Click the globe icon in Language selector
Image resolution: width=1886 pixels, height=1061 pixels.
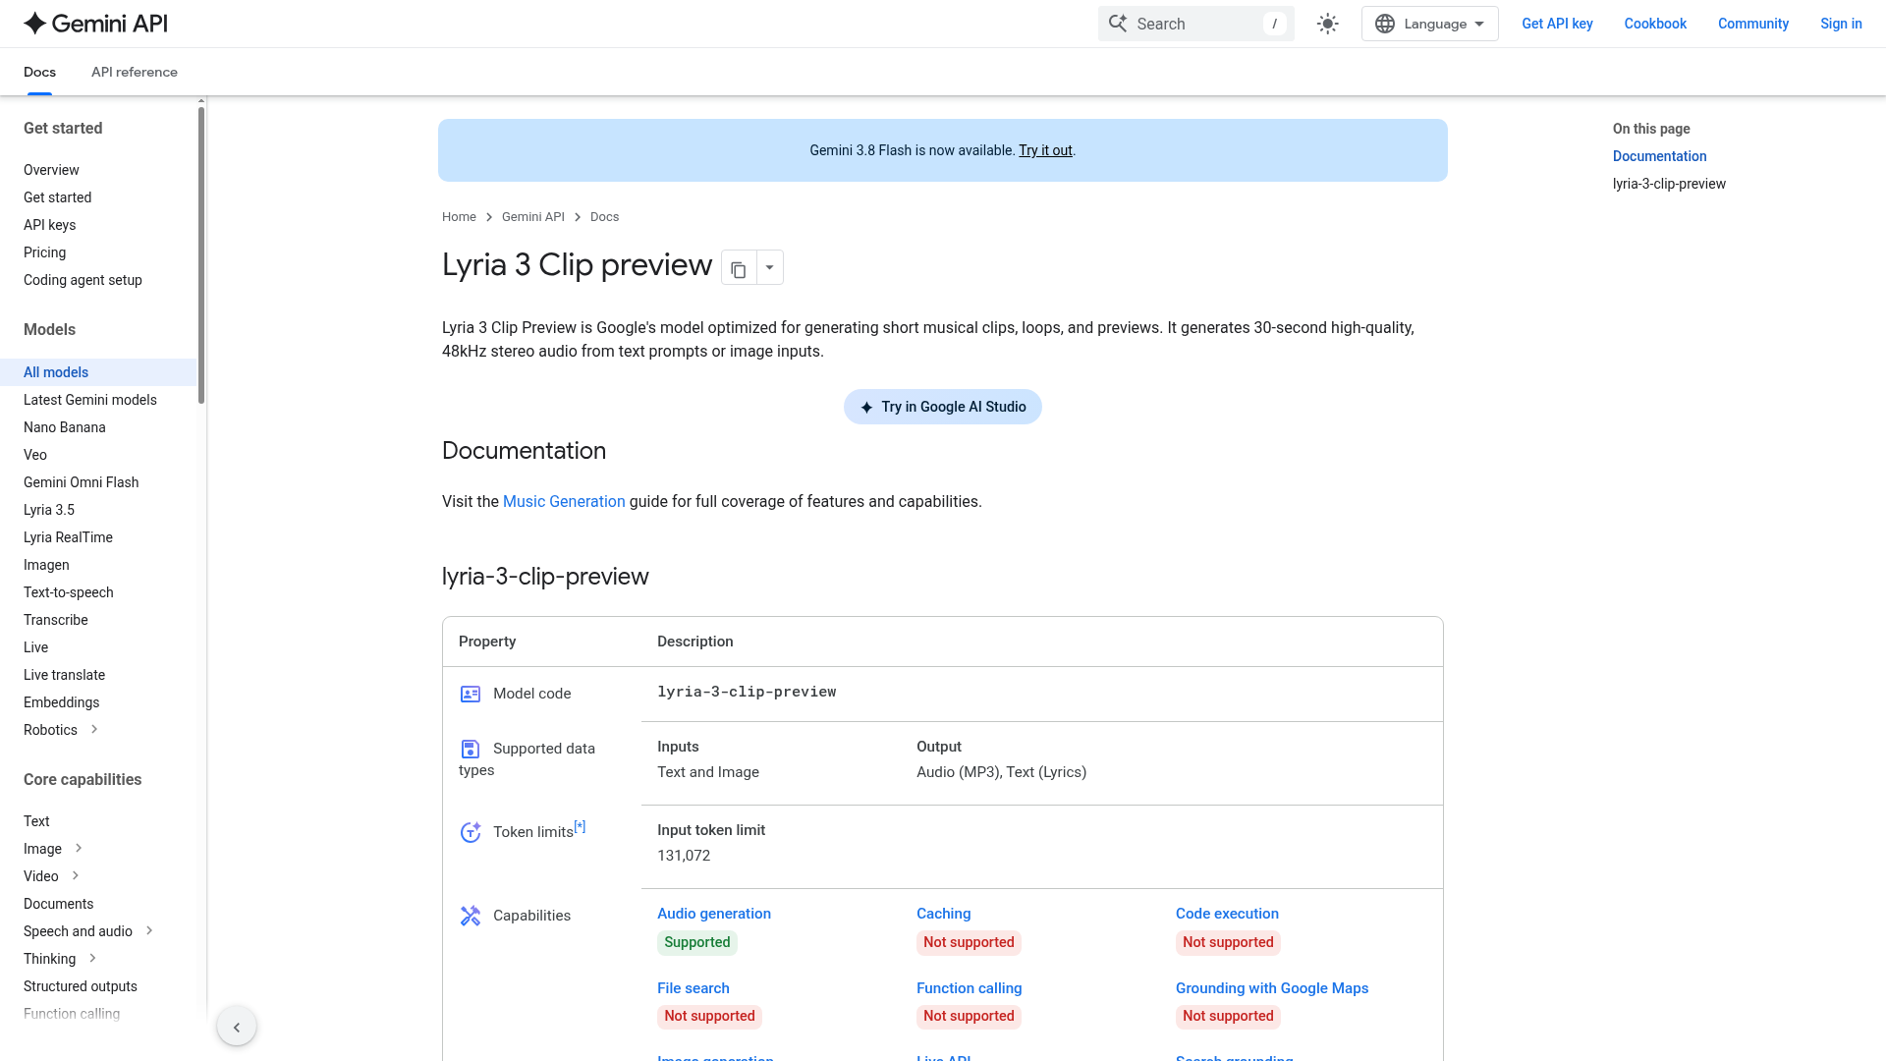click(1385, 24)
